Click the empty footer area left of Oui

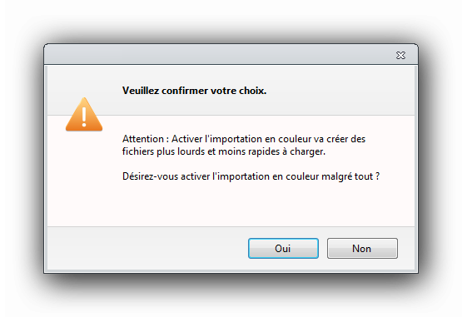(x=147, y=248)
